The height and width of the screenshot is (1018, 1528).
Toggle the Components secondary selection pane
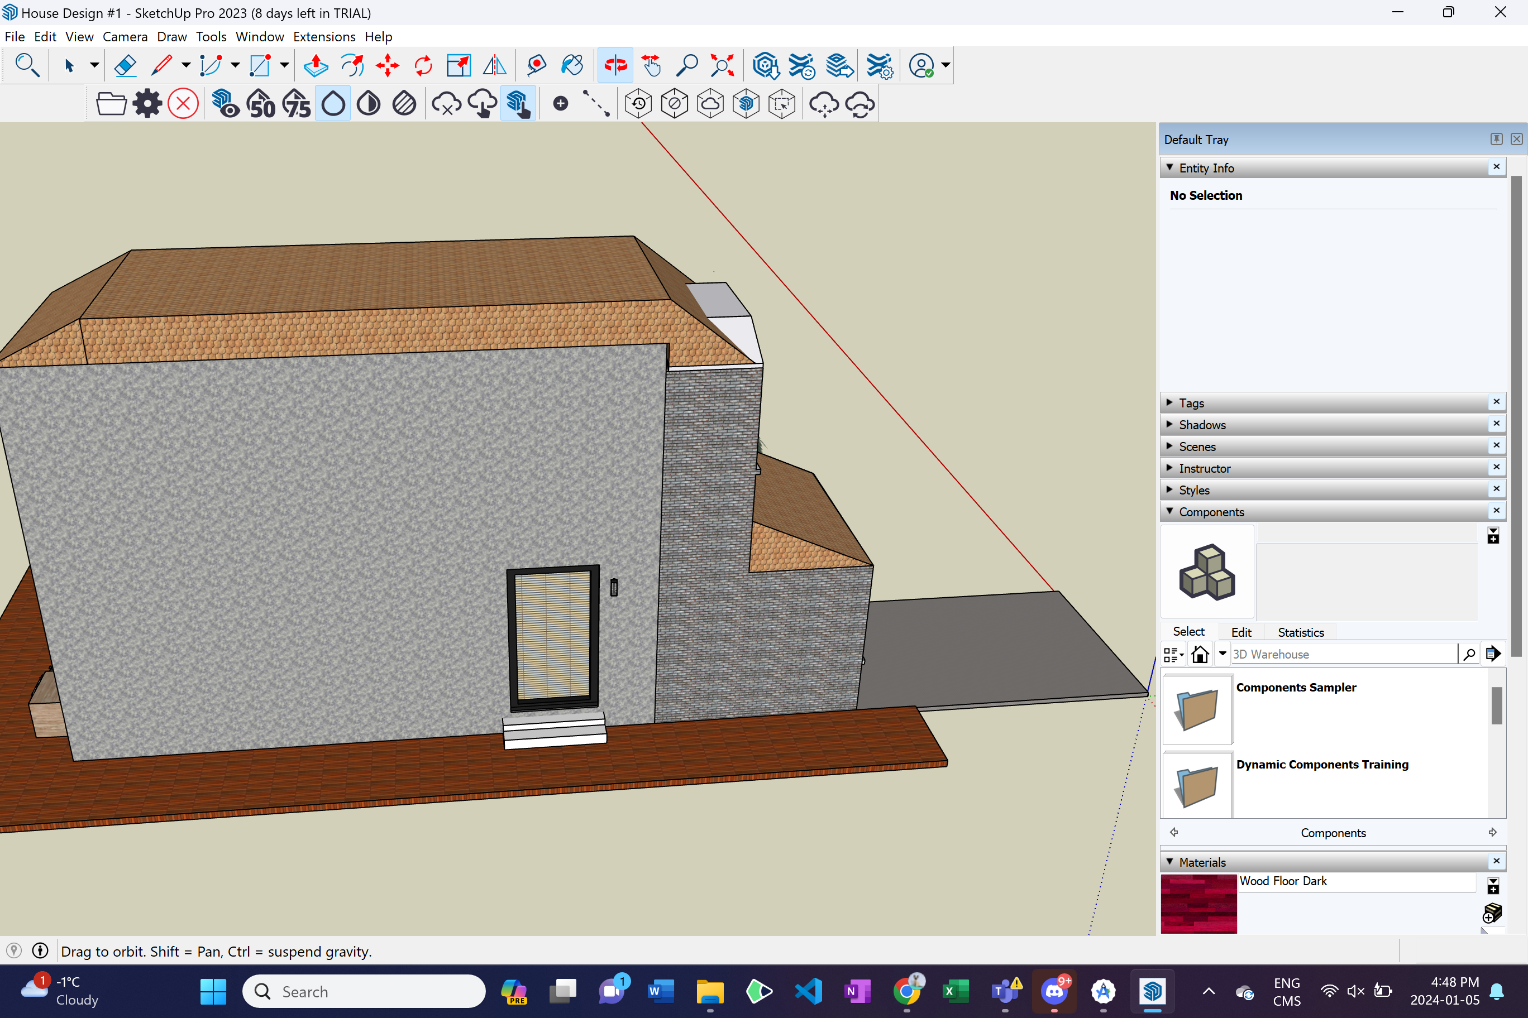[1493, 536]
